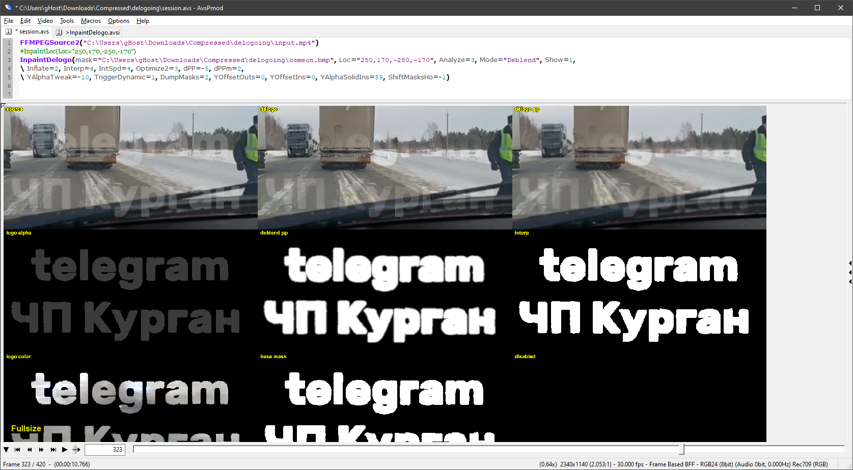Click the video info text in status bar
The height and width of the screenshot is (470, 853).
(x=683, y=464)
